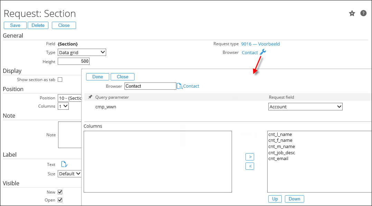Open the Label text edit icon
372x206 pixels.
pyautogui.click(x=64, y=164)
